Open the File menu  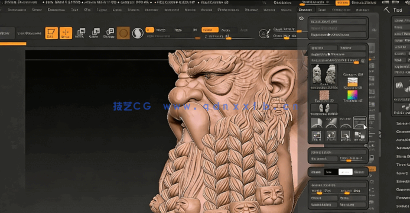(x=87, y=9)
